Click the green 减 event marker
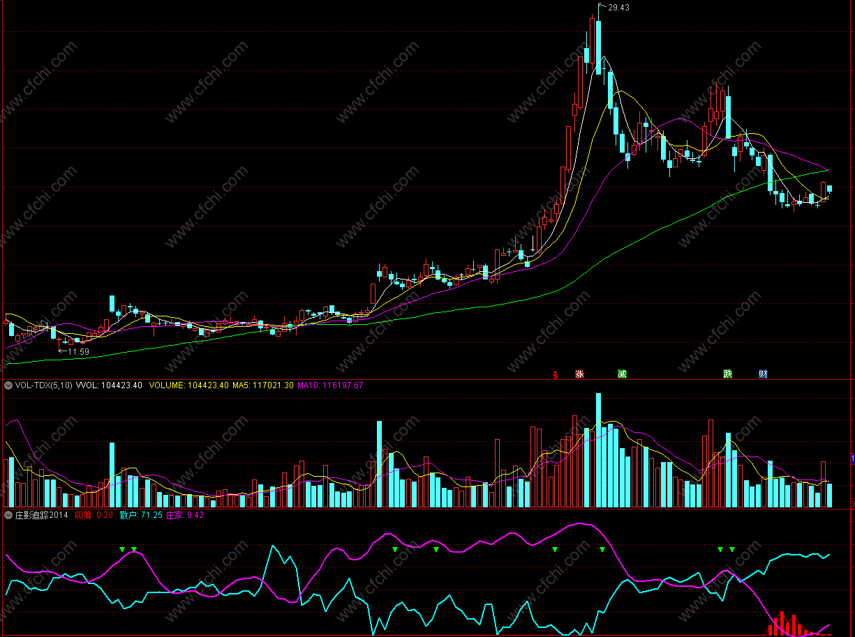855x637 pixels. point(622,374)
